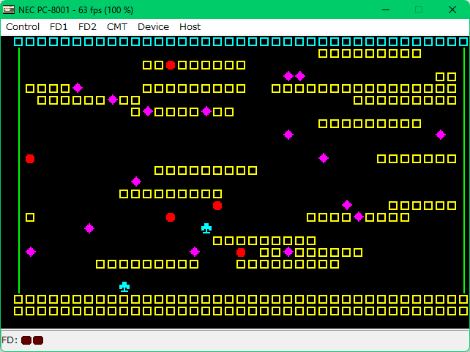Open the CMT cassette menu
The height and width of the screenshot is (352, 470).
point(116,26)
